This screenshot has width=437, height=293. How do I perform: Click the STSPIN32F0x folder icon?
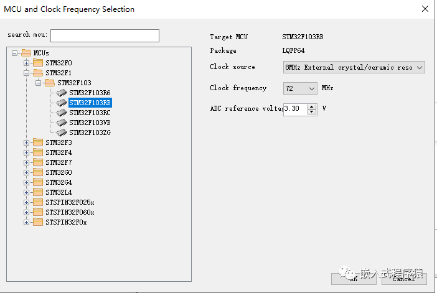point(38,222)
